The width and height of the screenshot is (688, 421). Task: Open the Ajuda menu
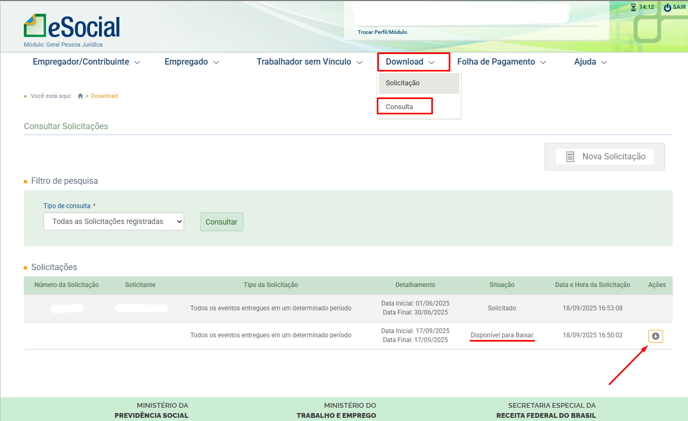click(x=590, y=62)
